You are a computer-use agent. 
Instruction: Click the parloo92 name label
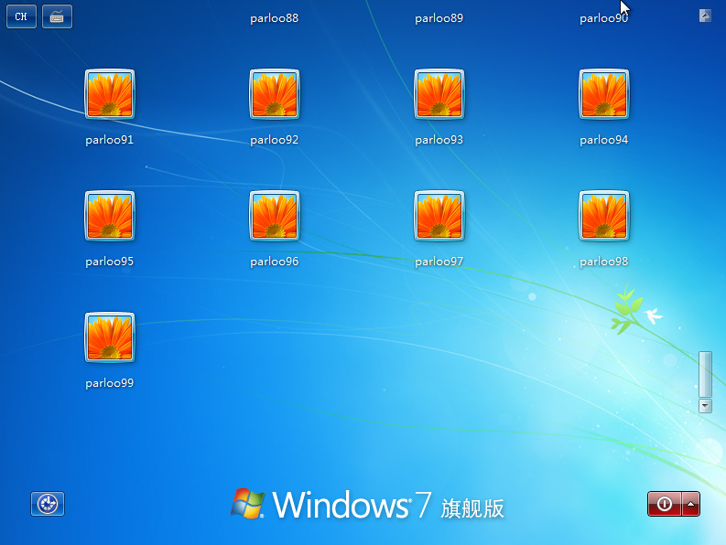coord(275,140)
